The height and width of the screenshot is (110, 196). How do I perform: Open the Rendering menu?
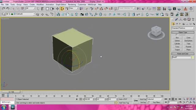click(x=72, y=5)
